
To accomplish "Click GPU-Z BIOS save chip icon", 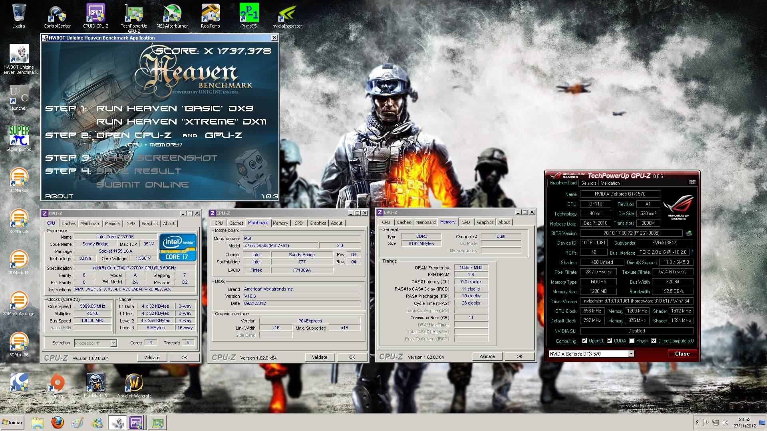I will coord(689,233).
